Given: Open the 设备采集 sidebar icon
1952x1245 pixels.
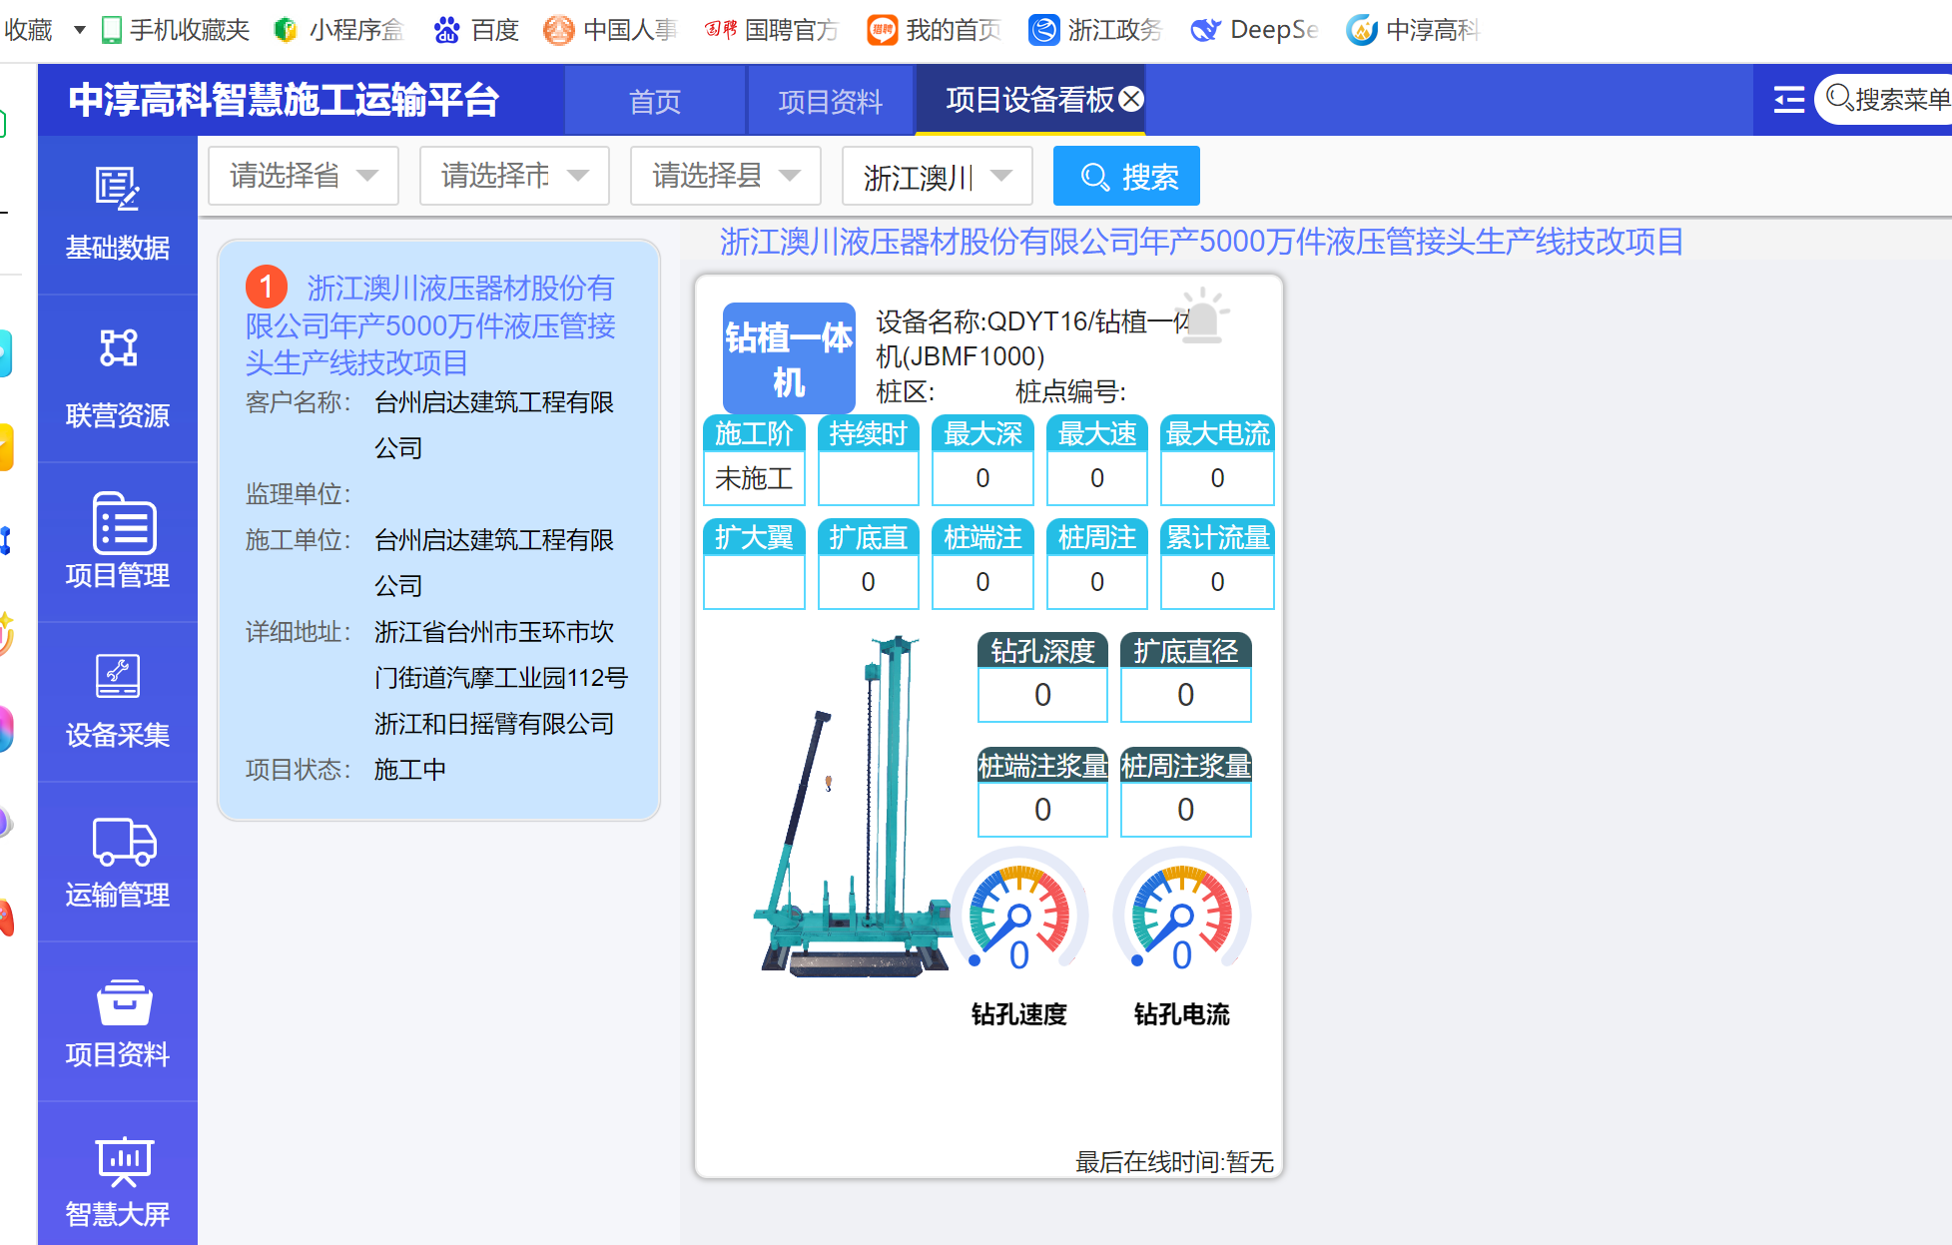Looking at the screenshot, I should 118,677.
